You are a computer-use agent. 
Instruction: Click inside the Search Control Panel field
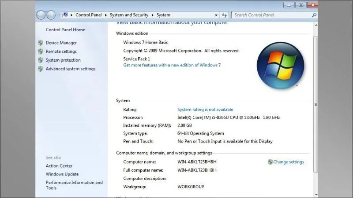[271, 15]
